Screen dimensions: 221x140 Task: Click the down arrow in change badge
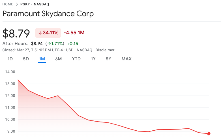40,33
